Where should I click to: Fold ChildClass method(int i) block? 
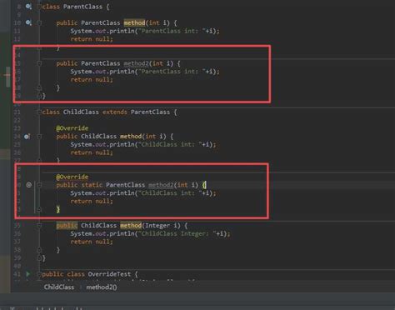[x=39, y=137]
